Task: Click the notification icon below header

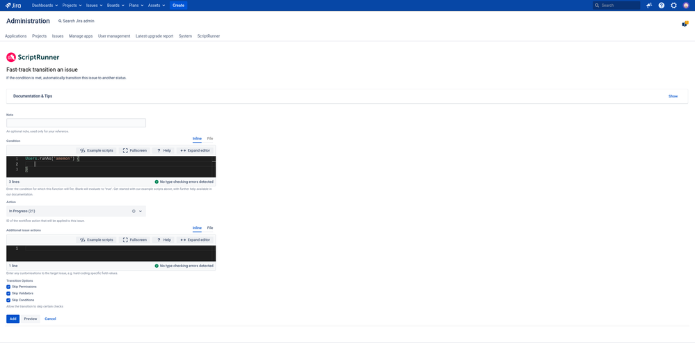Action: point(685,24)
